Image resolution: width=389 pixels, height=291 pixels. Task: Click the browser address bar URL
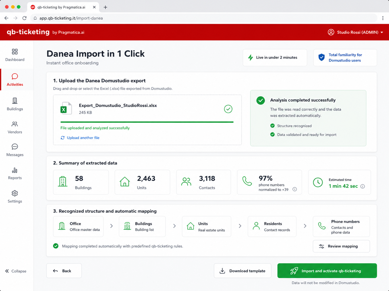point(71,18)
